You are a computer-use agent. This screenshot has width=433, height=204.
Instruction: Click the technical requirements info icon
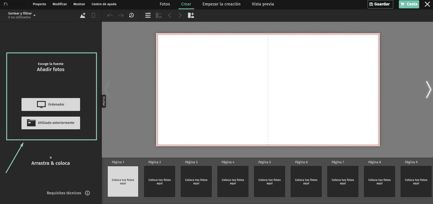(x=87, y=193)
